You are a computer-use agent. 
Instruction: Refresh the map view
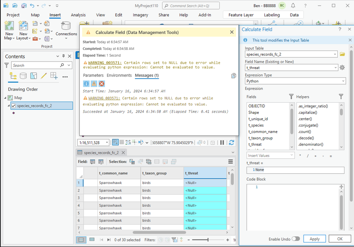(231, 143)
